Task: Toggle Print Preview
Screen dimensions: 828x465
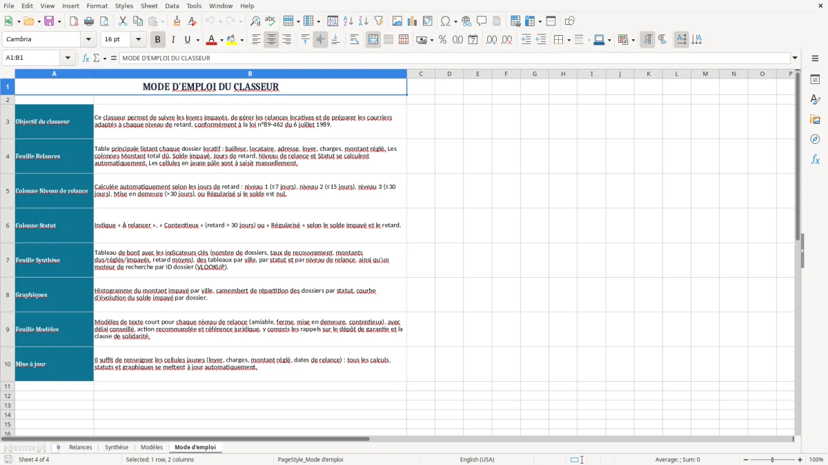Action: pos(103,21)
